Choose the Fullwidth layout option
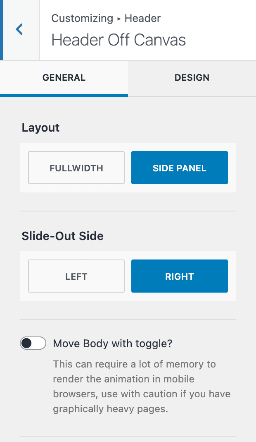This screenshot has height=442, width=256. pyautogui.click(x=76, y=168)
